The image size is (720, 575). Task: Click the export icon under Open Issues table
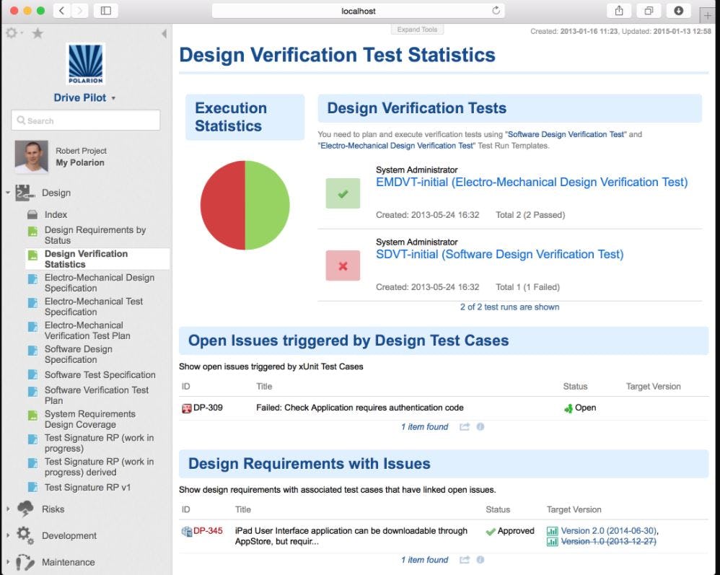tap(466, 426)
